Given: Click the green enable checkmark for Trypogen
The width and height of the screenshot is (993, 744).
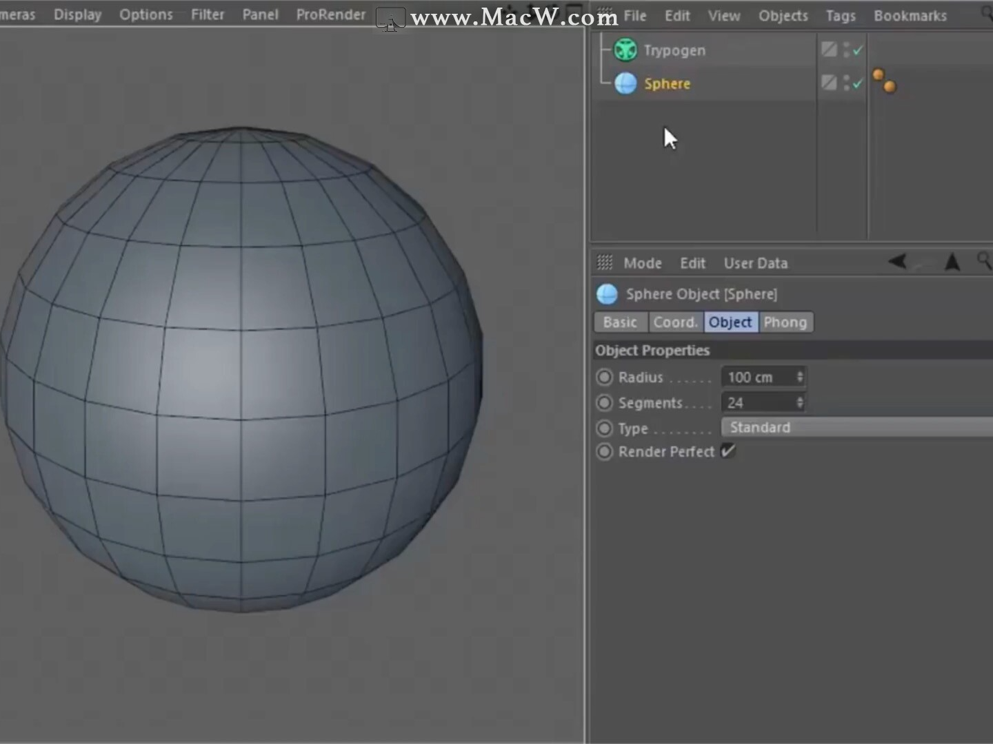Looking at the screenshot, I should coord(856,50).
